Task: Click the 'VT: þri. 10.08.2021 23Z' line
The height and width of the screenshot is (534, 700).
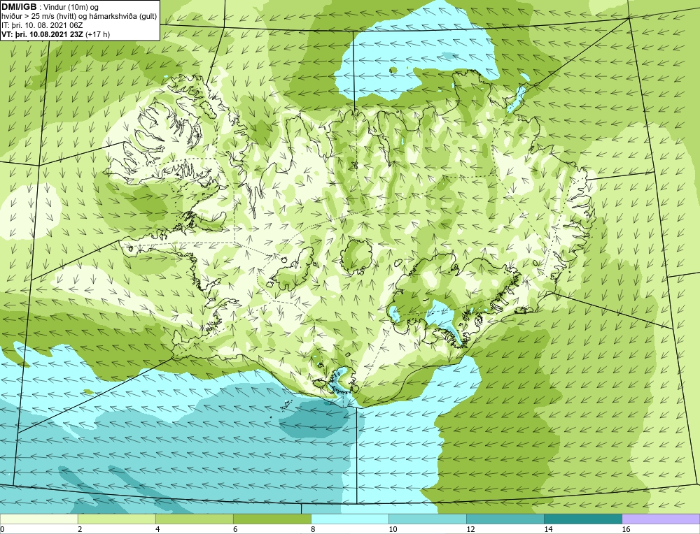Action: (x=43, y=34)
